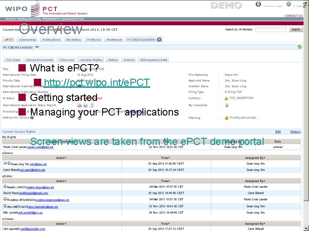This screenshot has height=231, width=309.
Task: Click the round info icon beside the user name
Action: pos(258,4)
